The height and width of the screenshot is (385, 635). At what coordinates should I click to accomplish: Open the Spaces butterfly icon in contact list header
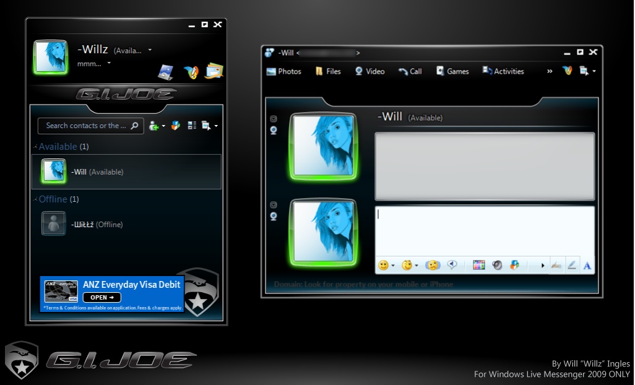pyautogui.click(x=191, y=72)
